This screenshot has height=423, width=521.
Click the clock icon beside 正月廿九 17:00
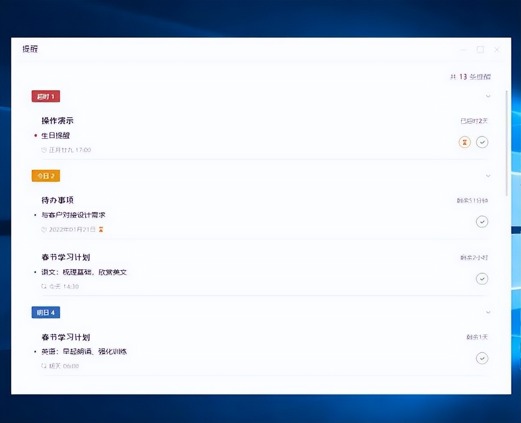tap(43, 150)
